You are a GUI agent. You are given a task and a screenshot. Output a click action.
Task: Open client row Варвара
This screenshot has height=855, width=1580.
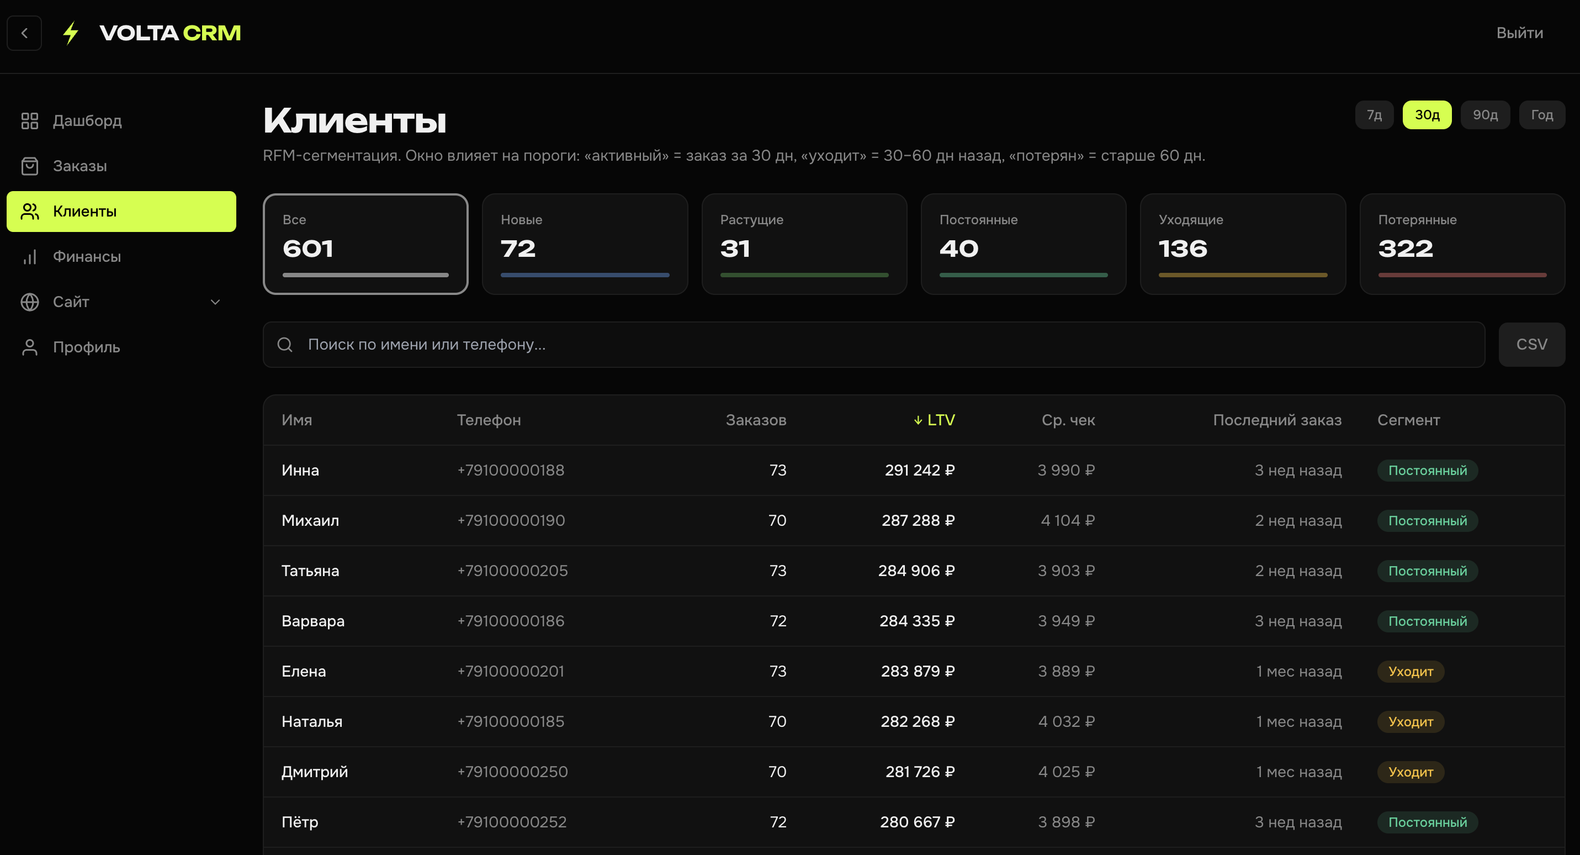point(914,622)
